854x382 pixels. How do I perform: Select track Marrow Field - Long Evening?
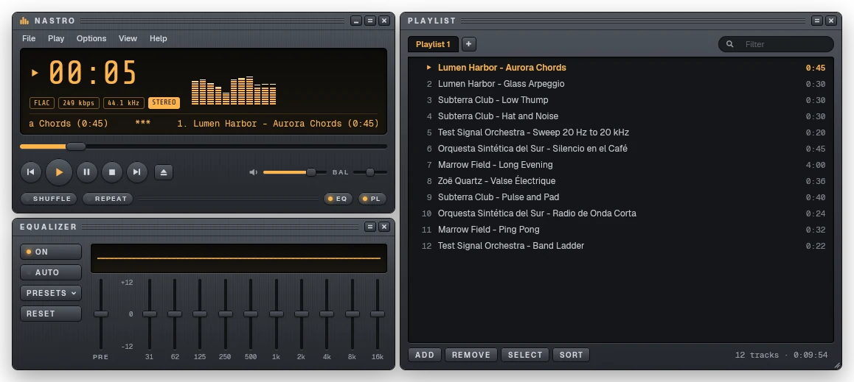[621, 165]
